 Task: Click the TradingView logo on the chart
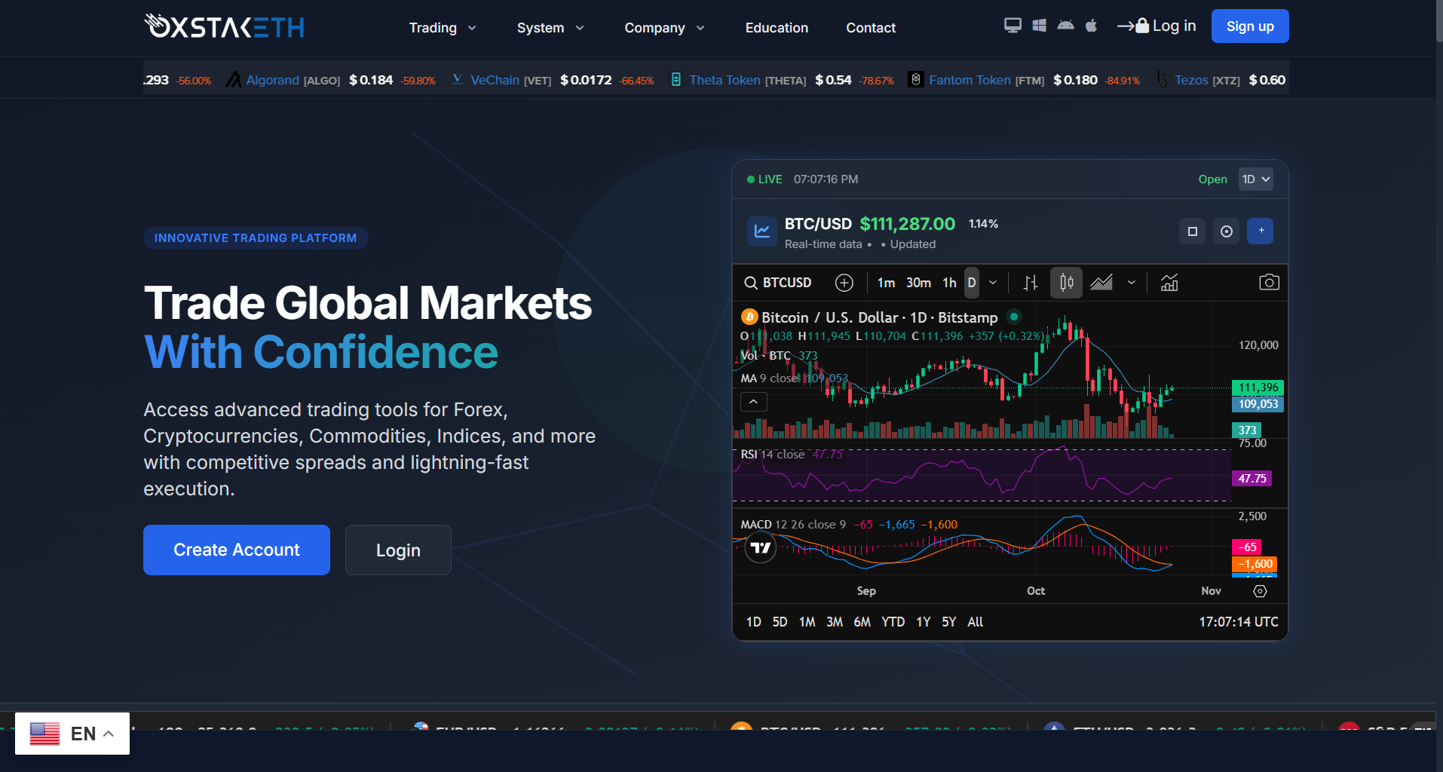point(761,548)
